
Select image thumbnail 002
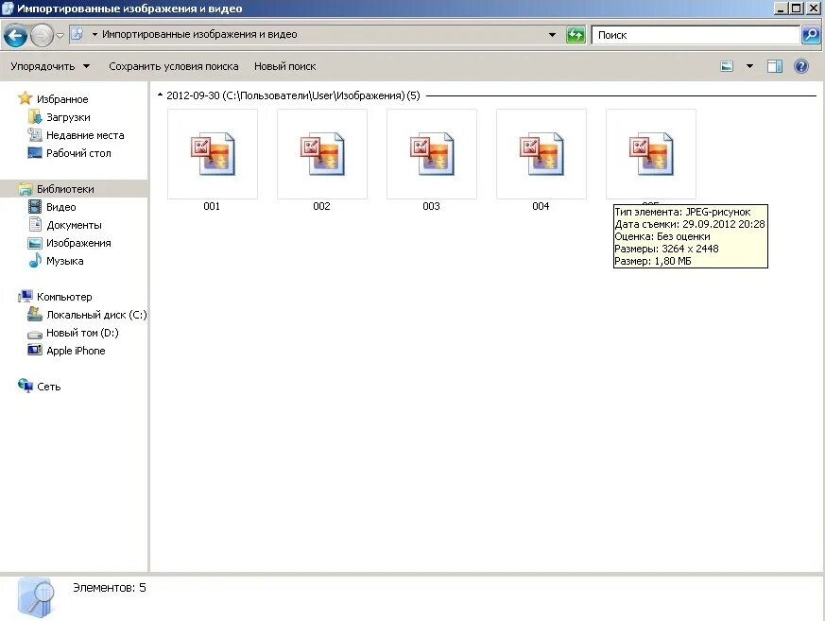click(x=322, y=154)
